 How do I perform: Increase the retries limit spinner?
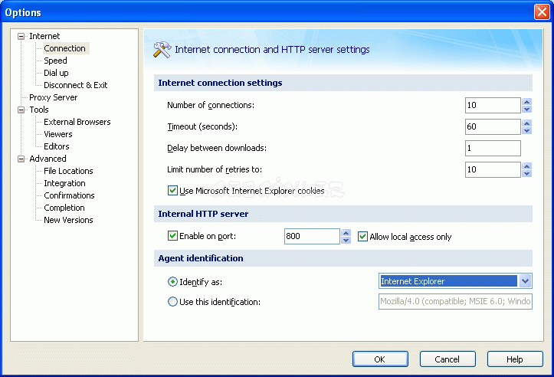526,166
